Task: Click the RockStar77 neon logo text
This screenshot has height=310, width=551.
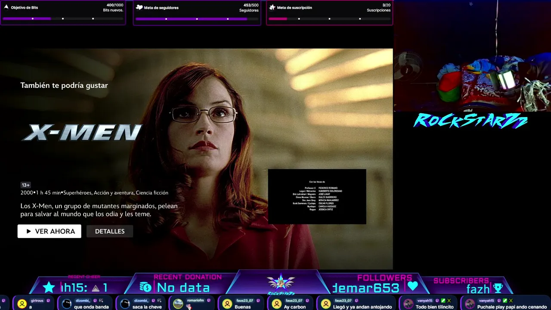Action: pos(471,121)
